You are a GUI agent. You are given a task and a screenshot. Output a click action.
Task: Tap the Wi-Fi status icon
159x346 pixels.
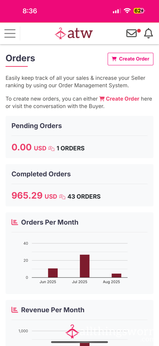127,11
